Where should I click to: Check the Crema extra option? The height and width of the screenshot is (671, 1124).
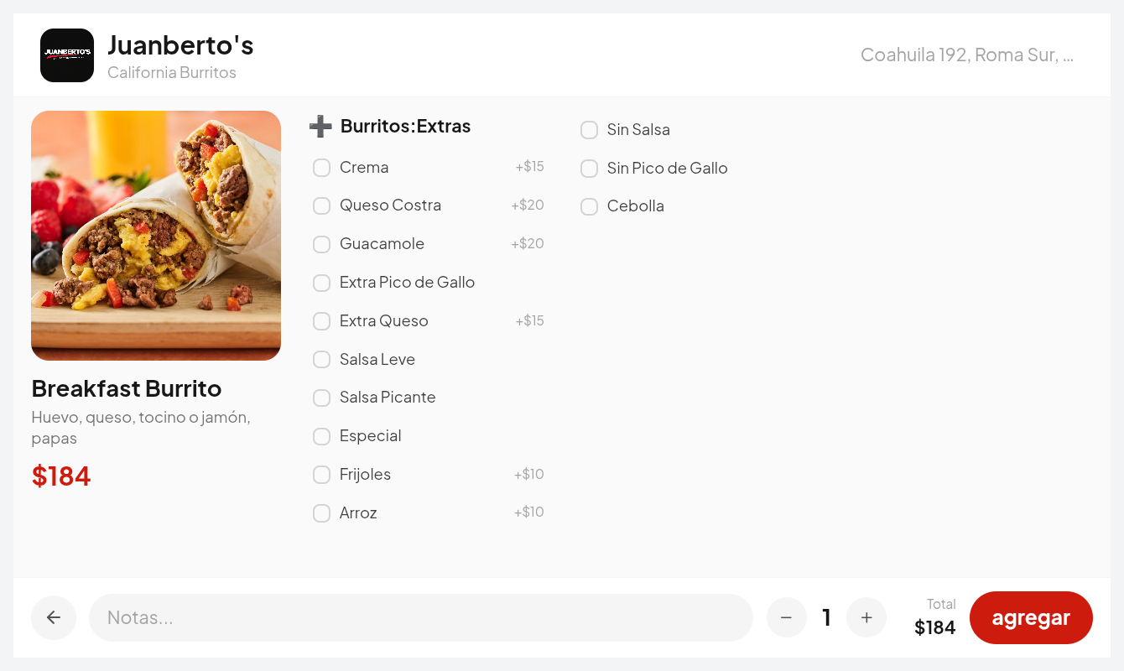coord(321,168)
